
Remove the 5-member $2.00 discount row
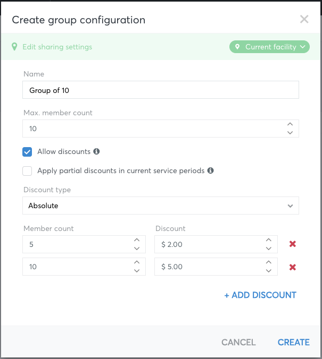pos(293,244)
